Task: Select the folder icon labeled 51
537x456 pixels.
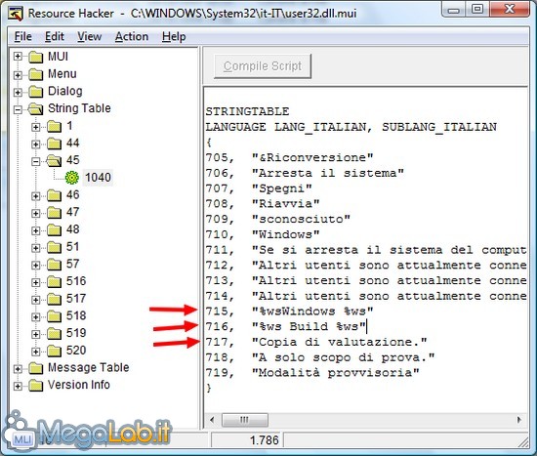Action: click(x=54, y=247)
